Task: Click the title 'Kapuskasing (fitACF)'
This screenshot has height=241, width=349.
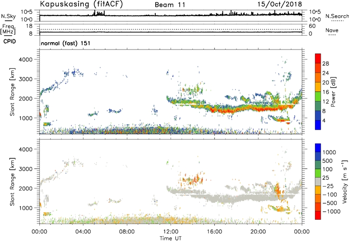Action: click(81, 4)
